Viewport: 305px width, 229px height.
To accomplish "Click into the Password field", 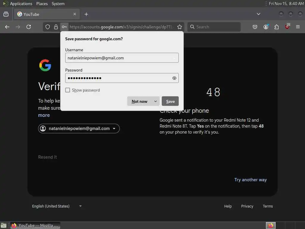I will click(x=122, y=78).
